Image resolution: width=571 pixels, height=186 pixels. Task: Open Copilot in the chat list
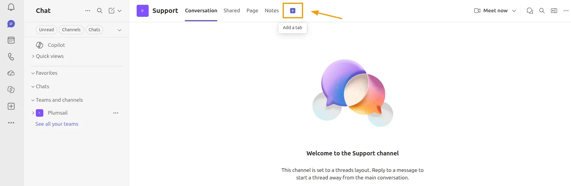[56, 45]
